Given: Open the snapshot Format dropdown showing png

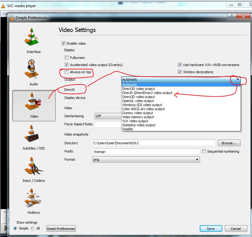Looking at the screenshot, I should (x=146, y=159).
